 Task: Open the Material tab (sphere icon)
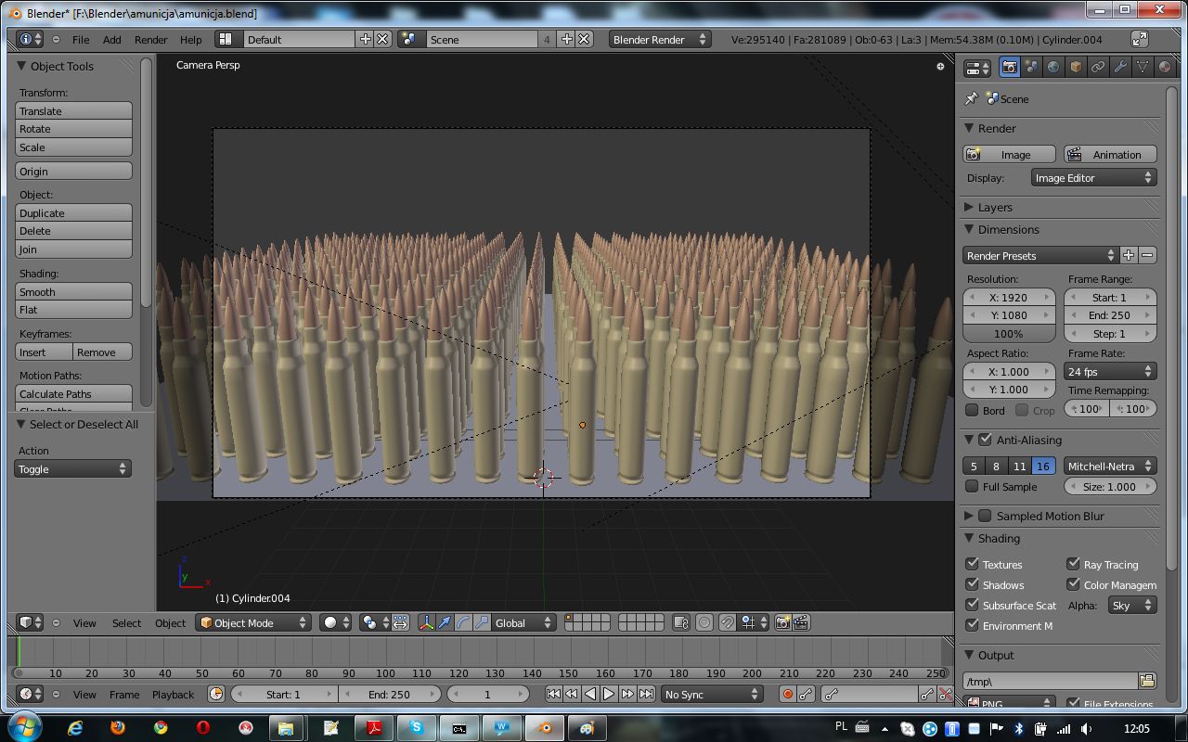pyautogui.click(x=1164, y=68)
